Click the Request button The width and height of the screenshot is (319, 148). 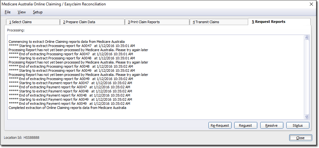pyautogui.click(x=245, y=125)
